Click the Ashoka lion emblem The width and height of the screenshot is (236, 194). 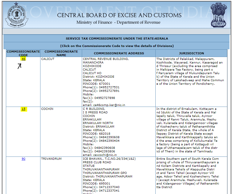(219, 15)
